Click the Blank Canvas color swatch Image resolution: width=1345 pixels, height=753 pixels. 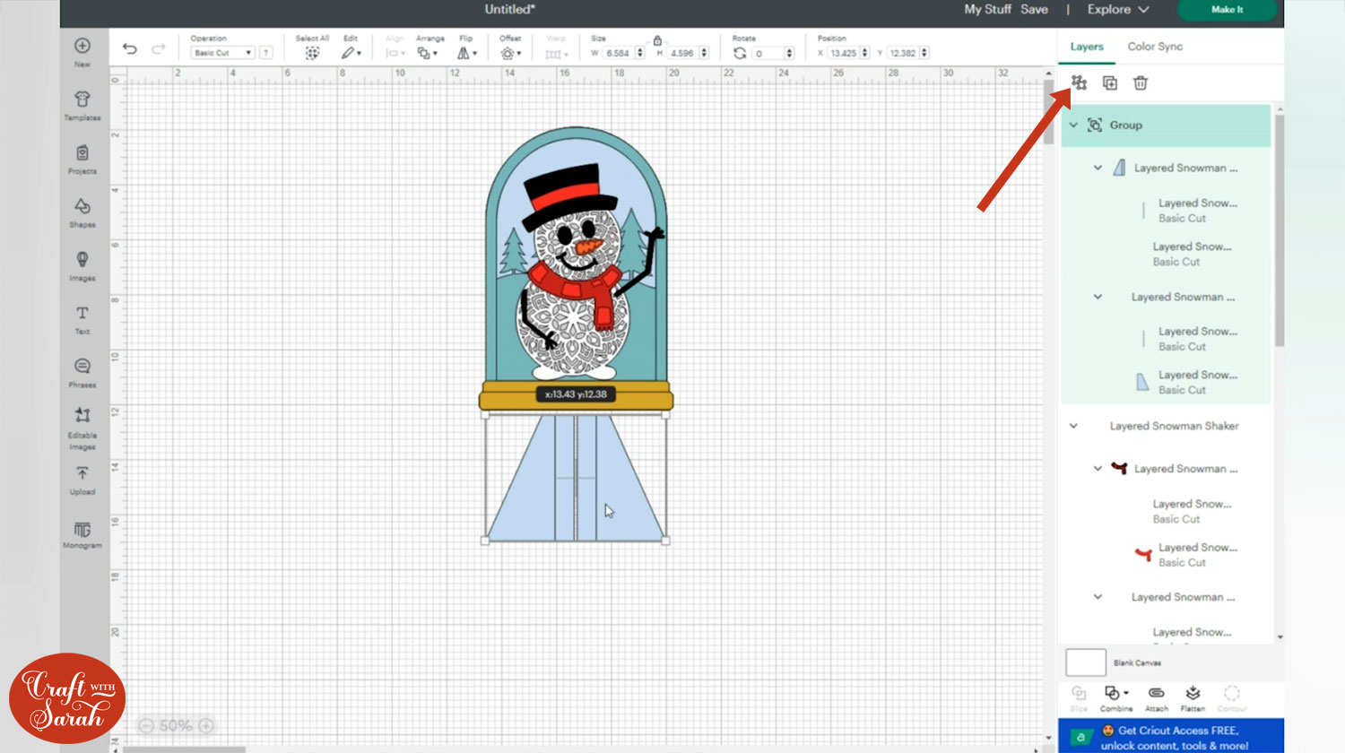pyautogui.click(x=1085, y=662)
